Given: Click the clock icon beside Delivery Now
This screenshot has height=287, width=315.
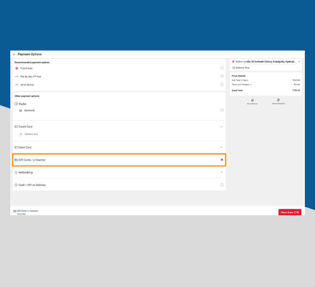Looking at the screenshot, I should [x=233, y=68].
